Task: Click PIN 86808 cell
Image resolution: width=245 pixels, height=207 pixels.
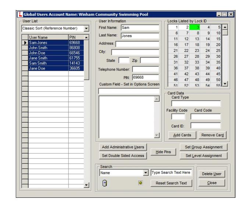Action: click(x=76, y=48)
